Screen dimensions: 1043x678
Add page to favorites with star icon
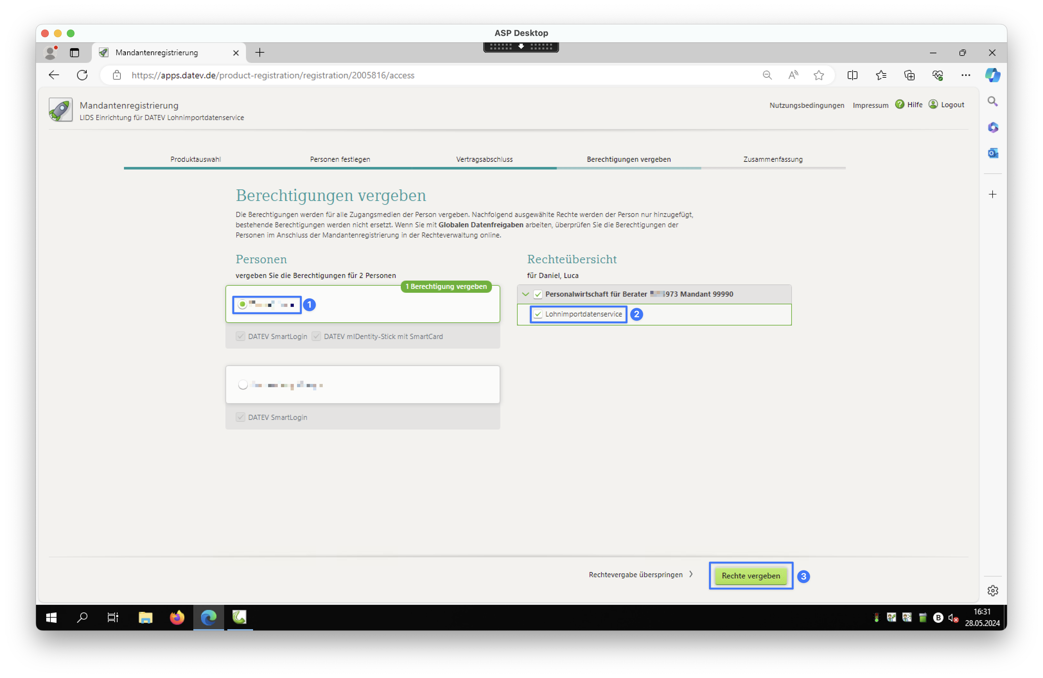coord(818,75)
